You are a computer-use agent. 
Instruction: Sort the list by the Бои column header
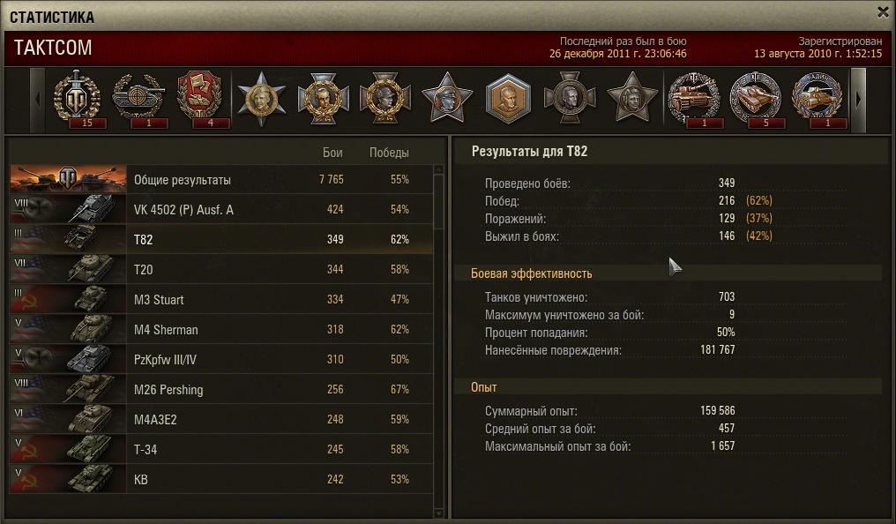click(332, 153)
